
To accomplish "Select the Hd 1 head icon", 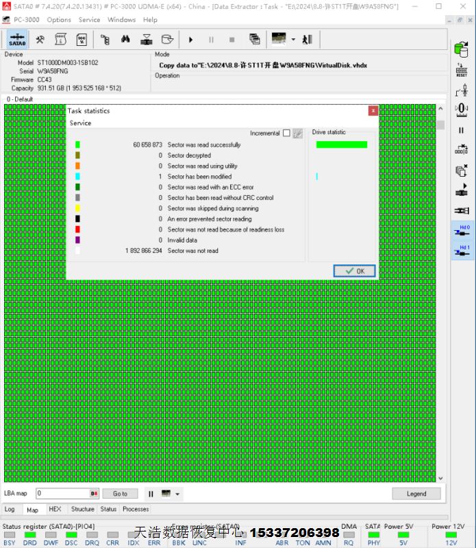I will coord(462,251).
